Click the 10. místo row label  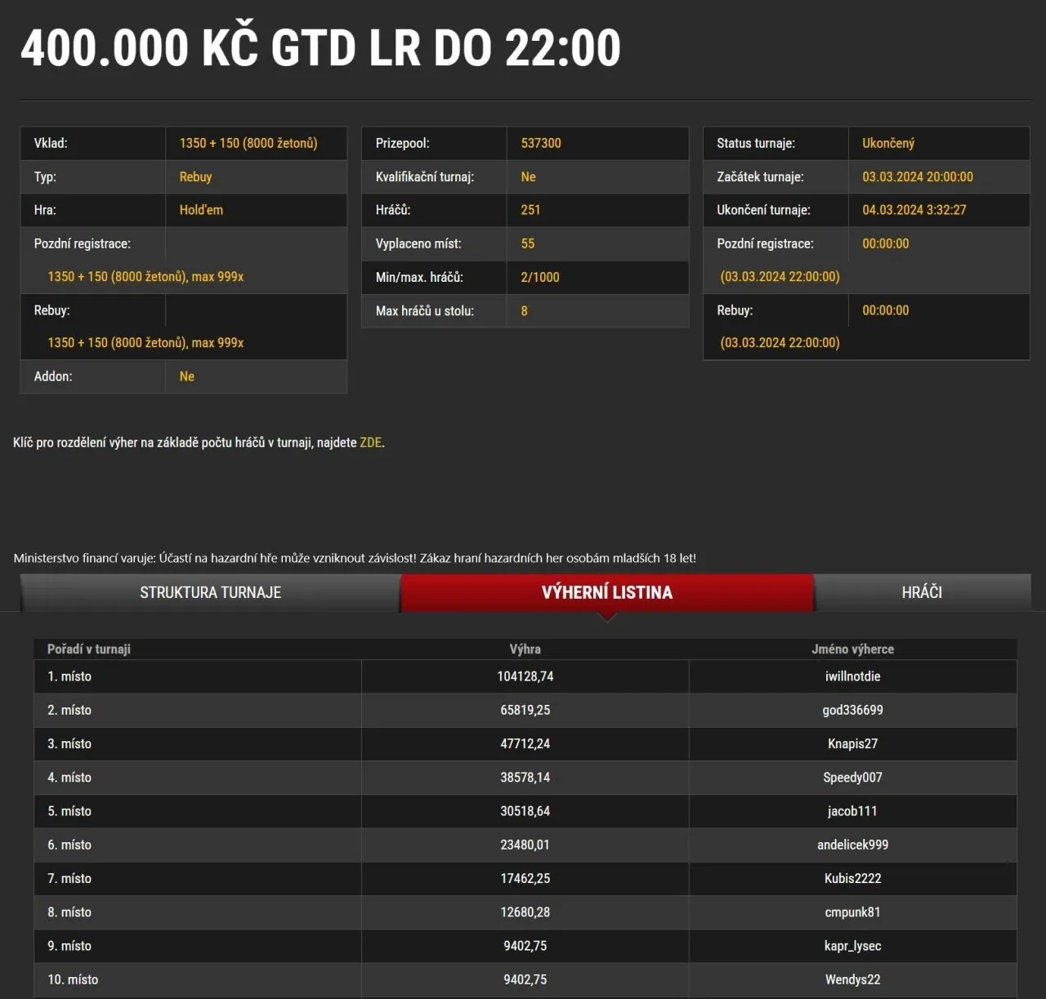[73, 979]
